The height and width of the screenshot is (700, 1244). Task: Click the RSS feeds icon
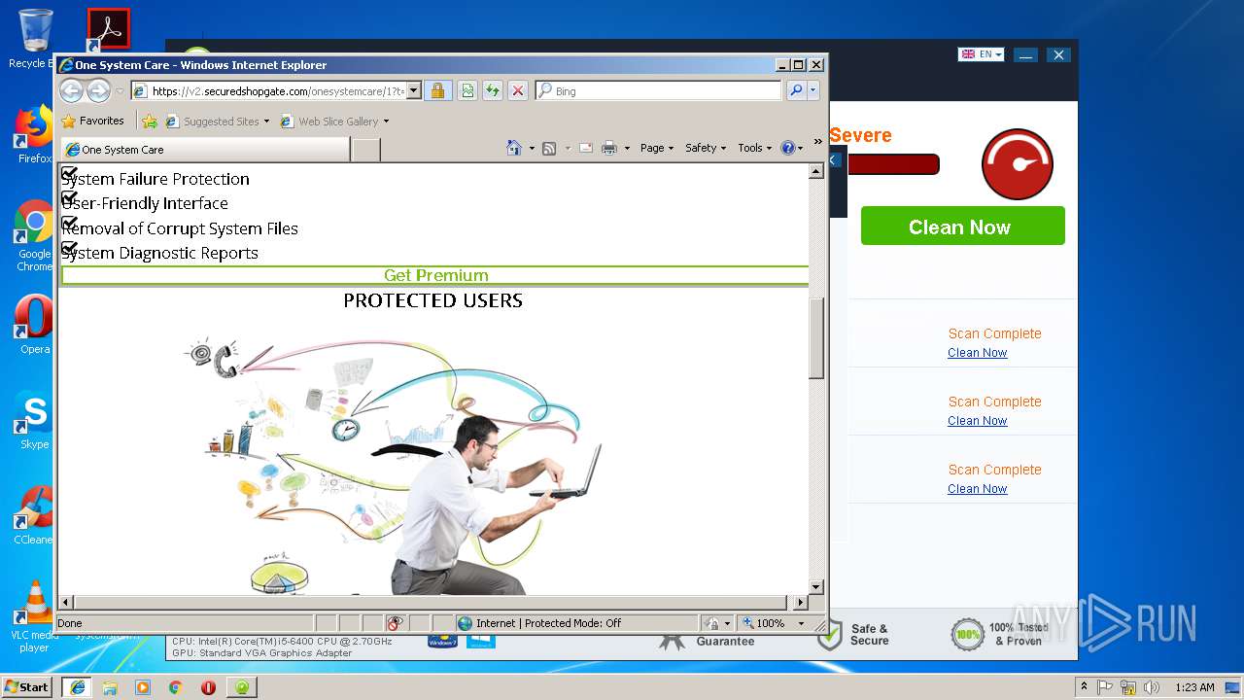549,148
